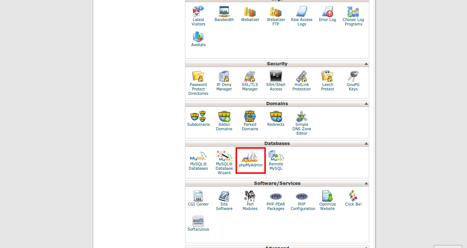This screenshot has height=248, width=467.
Task: Open HotLink Protection
Action: 302,76
